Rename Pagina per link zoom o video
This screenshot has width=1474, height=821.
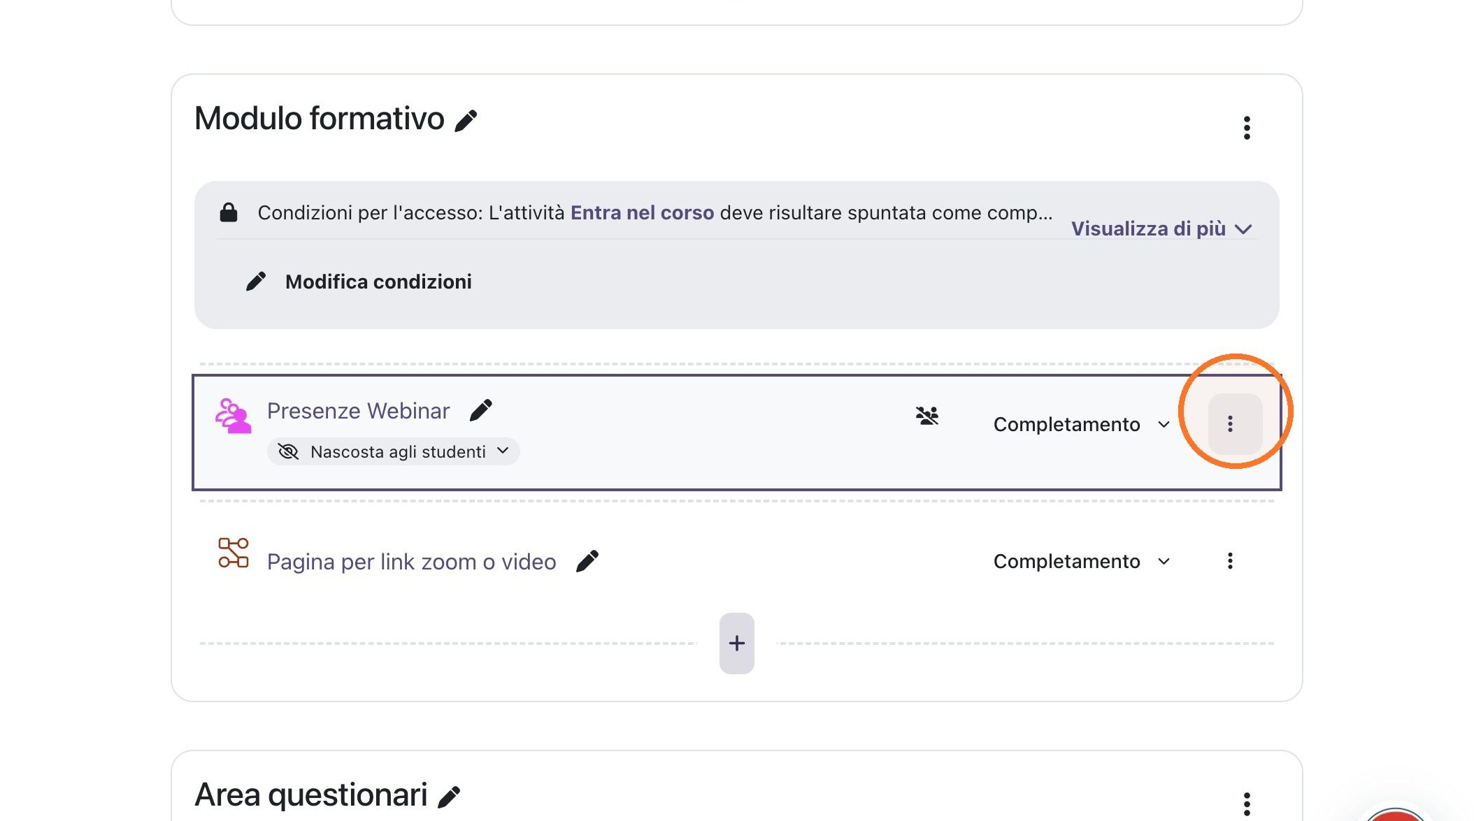[587, 561]
